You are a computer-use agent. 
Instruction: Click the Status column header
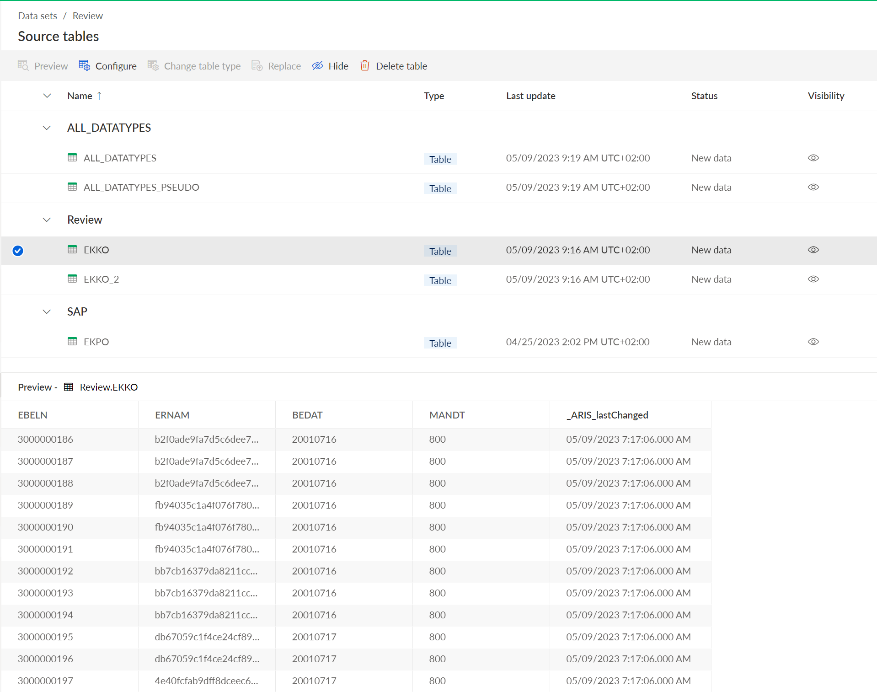click(704, 96)
